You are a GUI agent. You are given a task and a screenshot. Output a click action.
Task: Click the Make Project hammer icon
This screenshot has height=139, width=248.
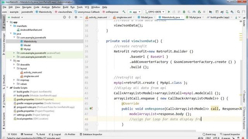124,12
